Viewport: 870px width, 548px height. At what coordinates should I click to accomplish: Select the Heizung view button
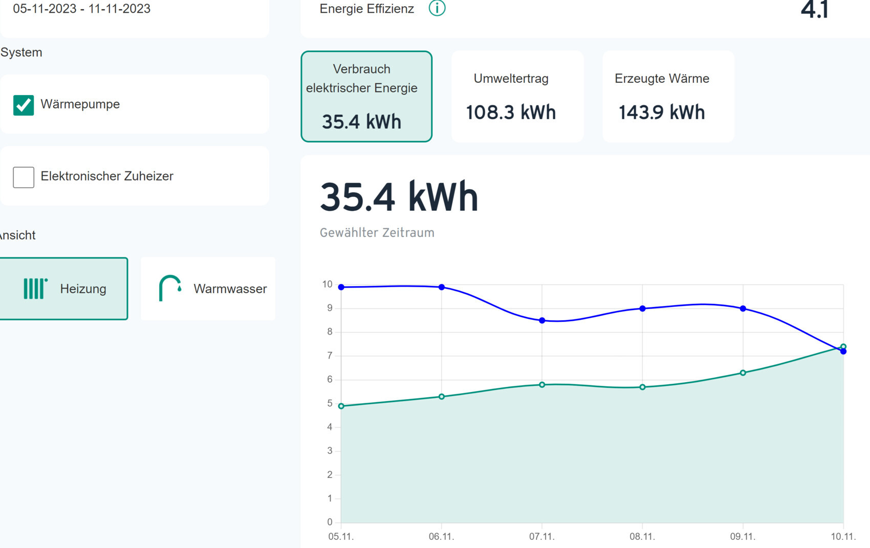63,289
